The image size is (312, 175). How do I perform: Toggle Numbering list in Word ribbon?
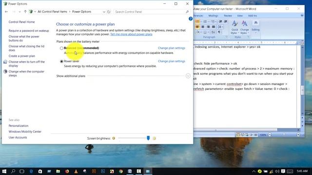(x=206, y=21)
